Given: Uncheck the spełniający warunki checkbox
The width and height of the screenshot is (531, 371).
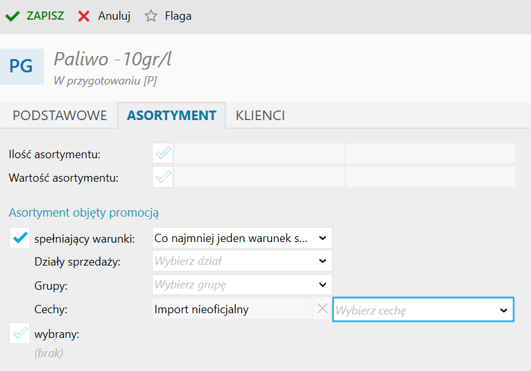Looking at the screenshot, I should click(20, 238).
